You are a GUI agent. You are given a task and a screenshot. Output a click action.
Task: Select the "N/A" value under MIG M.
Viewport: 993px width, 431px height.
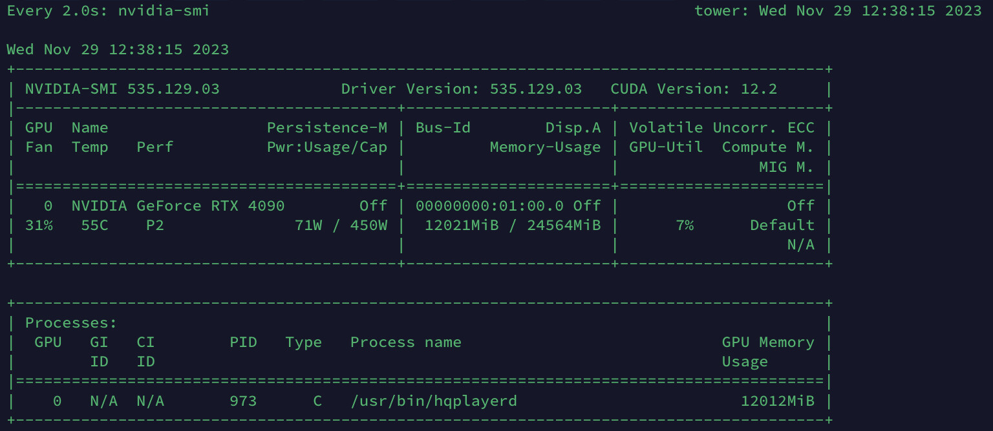[801, 244]
